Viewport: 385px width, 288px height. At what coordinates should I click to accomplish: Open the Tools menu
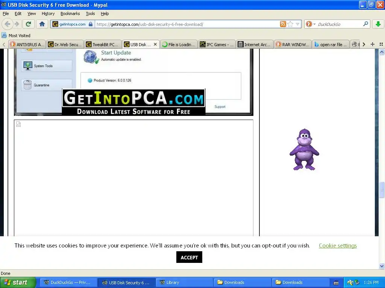pos(90,13)
